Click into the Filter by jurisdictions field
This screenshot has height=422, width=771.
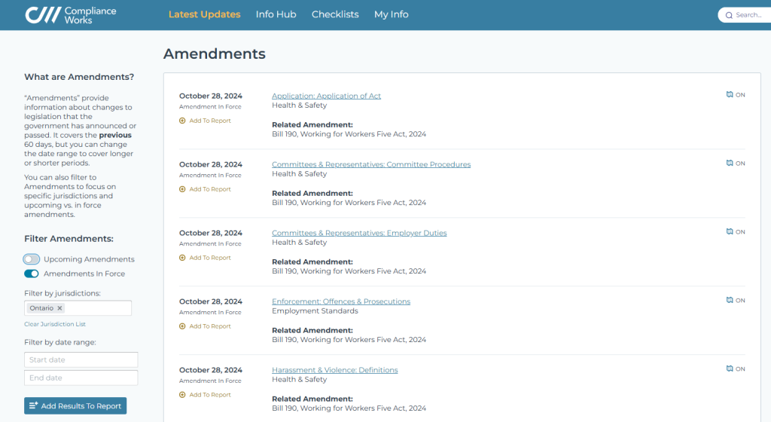point(78,308)
